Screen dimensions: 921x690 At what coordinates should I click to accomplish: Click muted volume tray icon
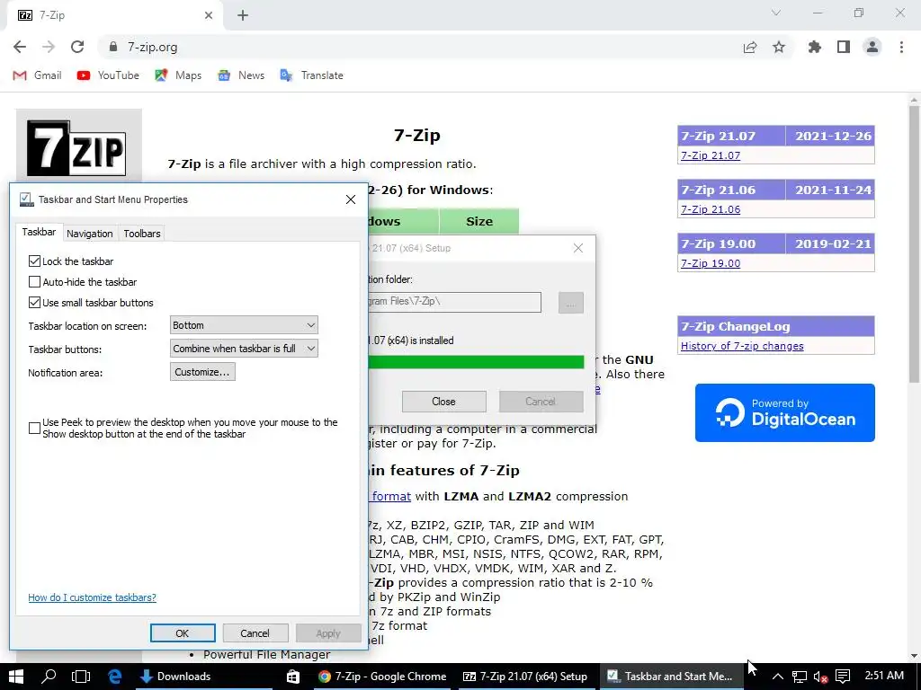click(x=820, y=677)
